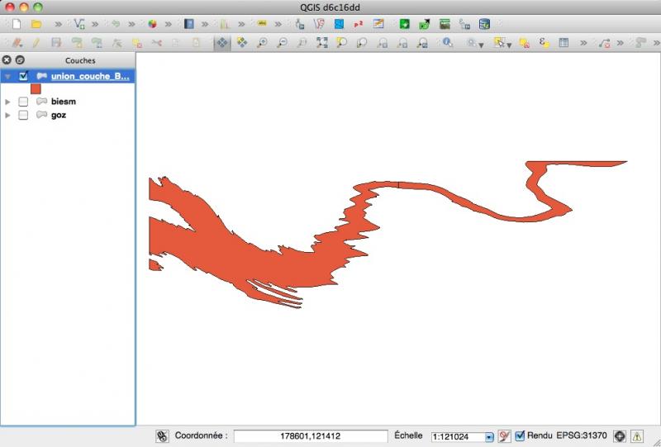Image resolution: width=661 pixels, height=447 pixels.
Task: Open CRS status globe icon
Action: coord(619,435)
